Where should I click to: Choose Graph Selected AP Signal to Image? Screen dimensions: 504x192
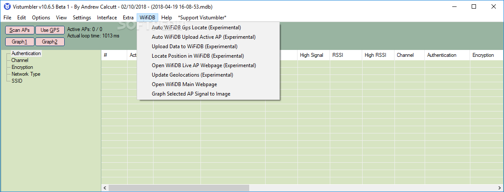tap(209, 94)
